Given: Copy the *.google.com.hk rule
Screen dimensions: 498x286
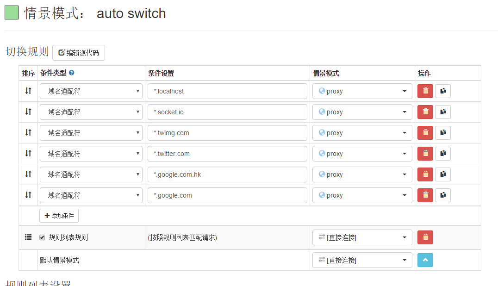Looking at the screenshot, I should click(x=443, y=174).
